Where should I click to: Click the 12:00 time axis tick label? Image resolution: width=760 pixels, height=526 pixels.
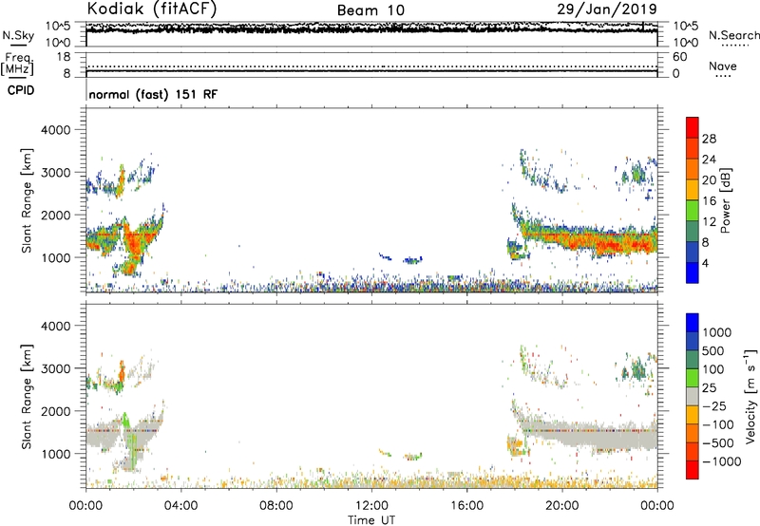click(x=371, y=506)
